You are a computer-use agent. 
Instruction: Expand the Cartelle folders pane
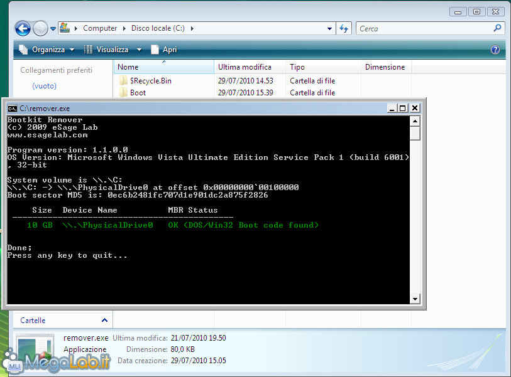[x=104, y=320]
